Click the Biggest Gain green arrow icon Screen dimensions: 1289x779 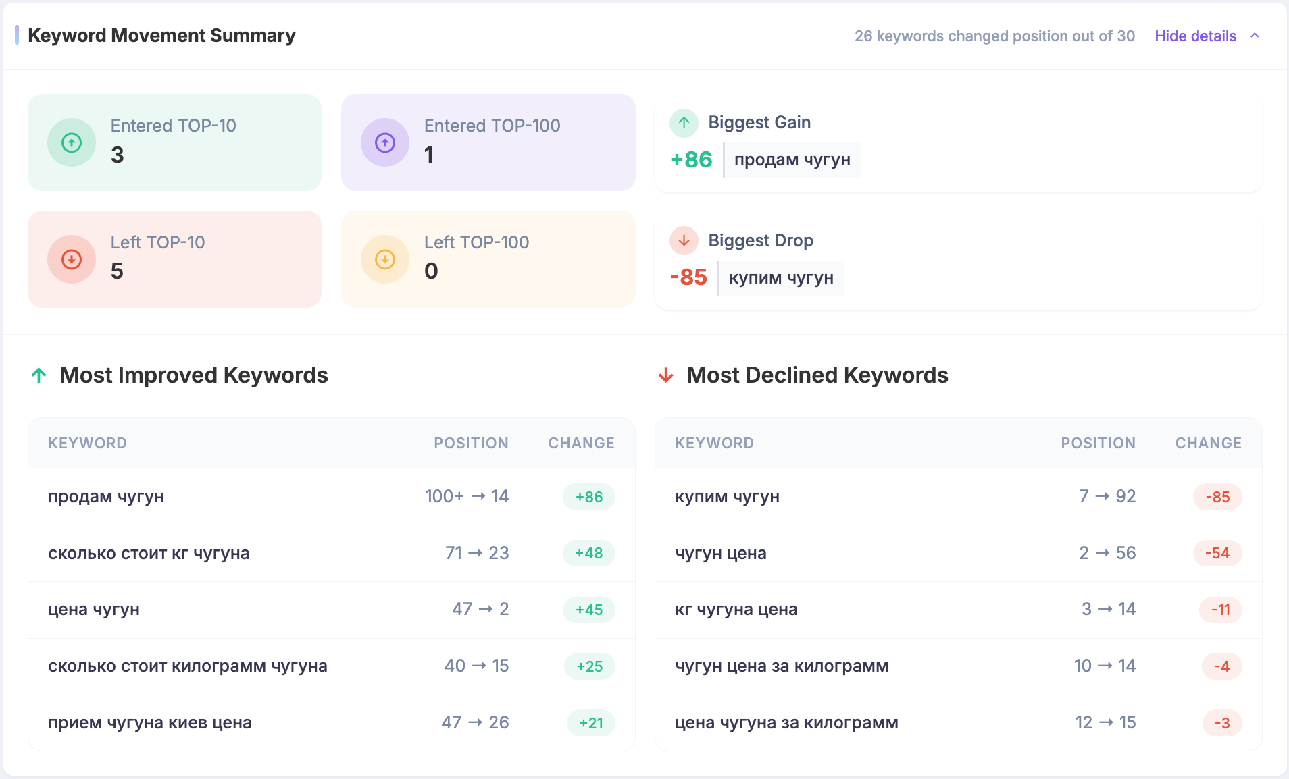tap(684, 123)
